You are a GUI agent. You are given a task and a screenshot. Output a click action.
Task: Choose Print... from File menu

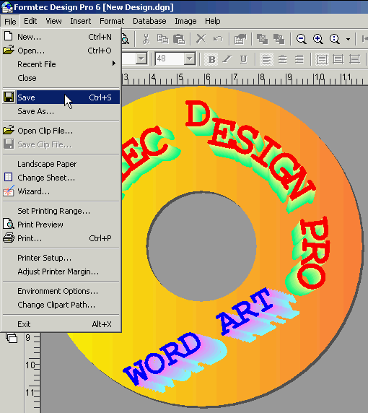click(x=61, y=238)
